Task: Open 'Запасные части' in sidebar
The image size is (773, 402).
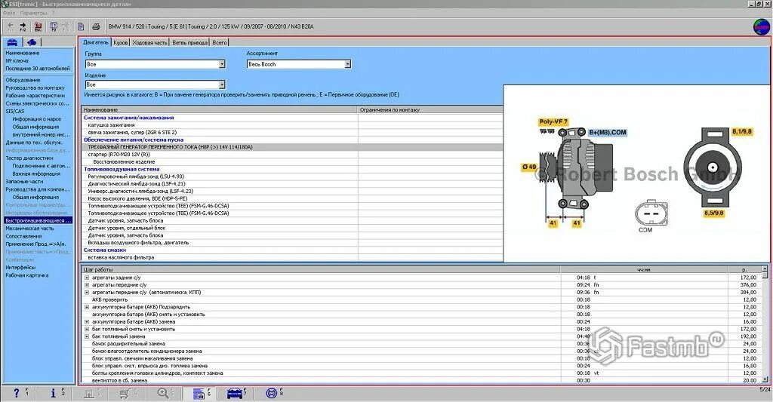Action: click(x=24, y=181)
